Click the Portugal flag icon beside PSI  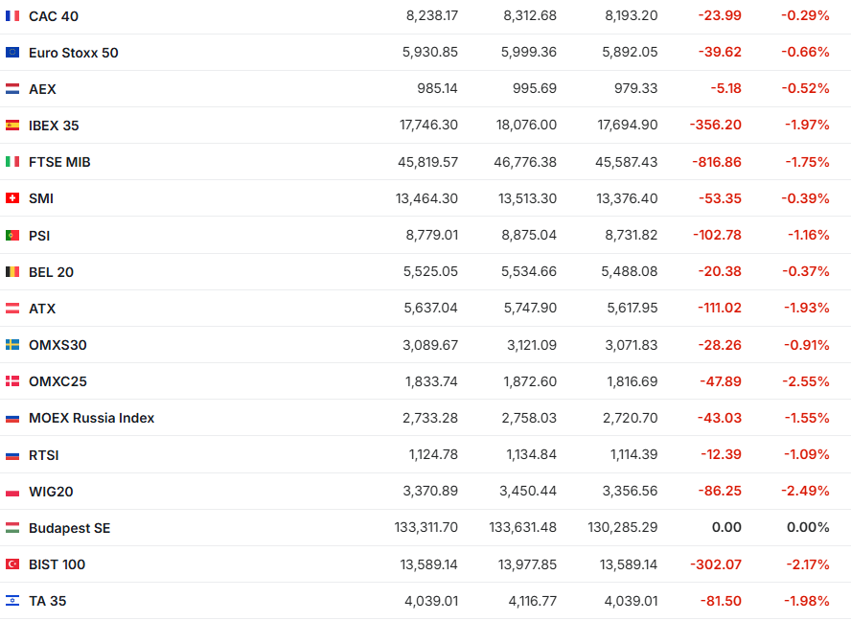12,235
